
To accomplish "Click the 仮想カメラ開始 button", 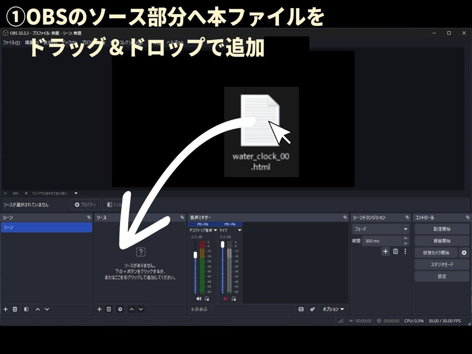I will tap(436, 253).
